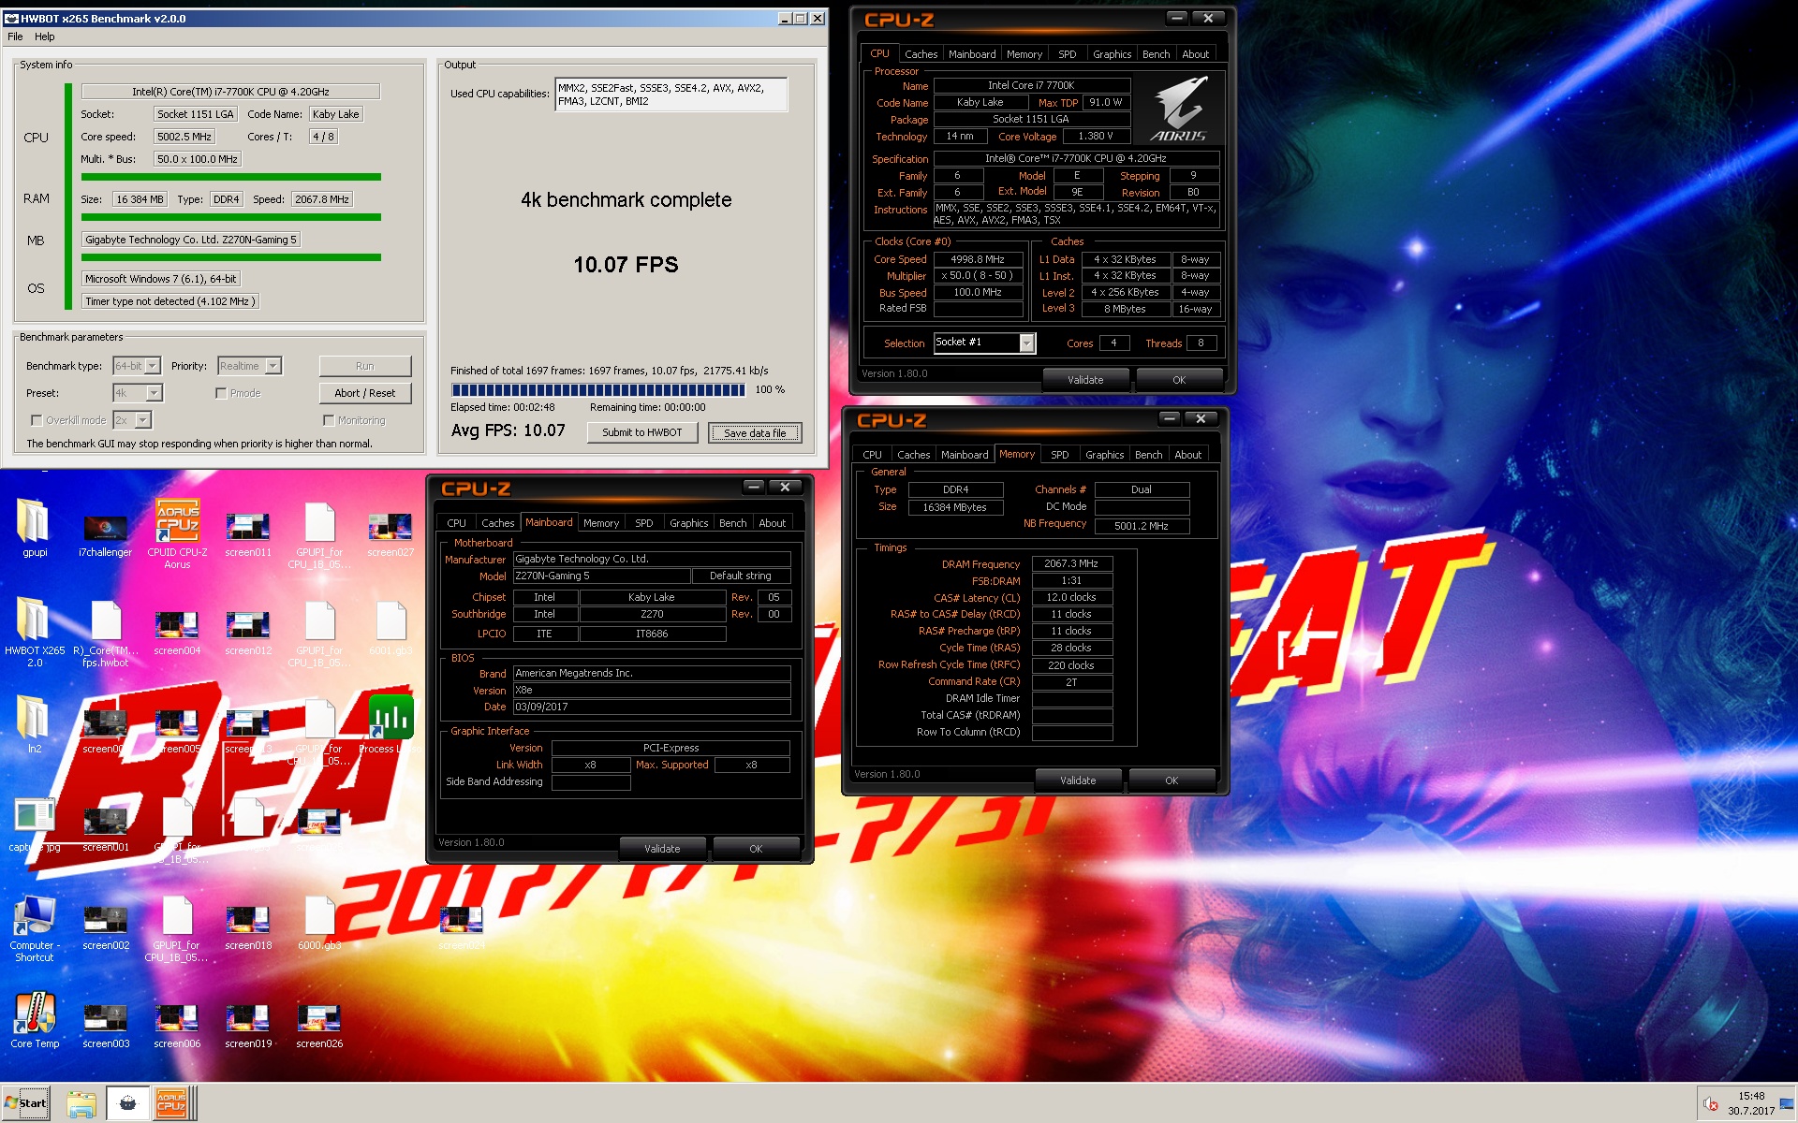
Task: Click OK in the Memory CPU-Z window
Action: tap(1172, 780)
